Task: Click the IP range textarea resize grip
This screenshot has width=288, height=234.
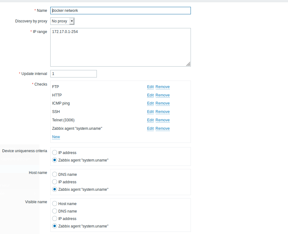Action: click(x=188, y=64)
